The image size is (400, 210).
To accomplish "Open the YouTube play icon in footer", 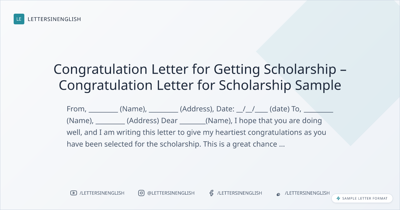I will (x=74, y=193).
